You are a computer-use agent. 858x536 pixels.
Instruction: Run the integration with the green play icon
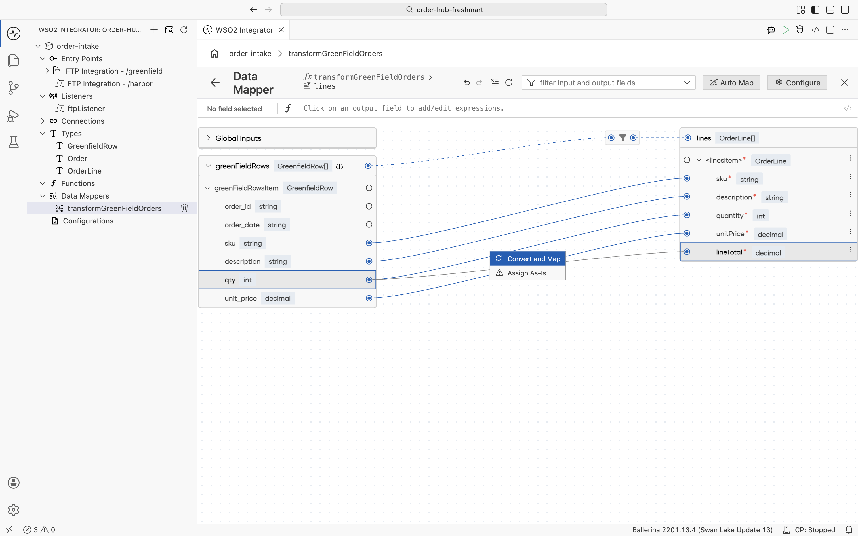point(786,30)
